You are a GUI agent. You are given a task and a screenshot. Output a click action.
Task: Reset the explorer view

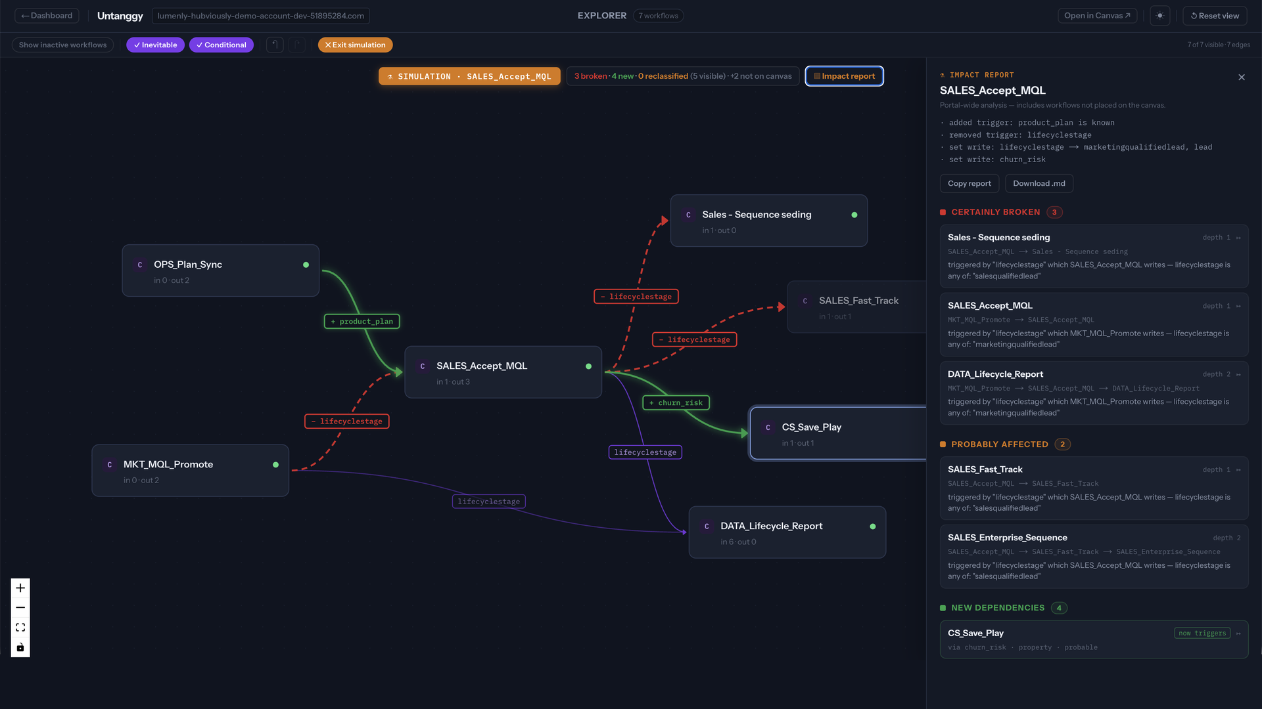(x=1215, y=16)
